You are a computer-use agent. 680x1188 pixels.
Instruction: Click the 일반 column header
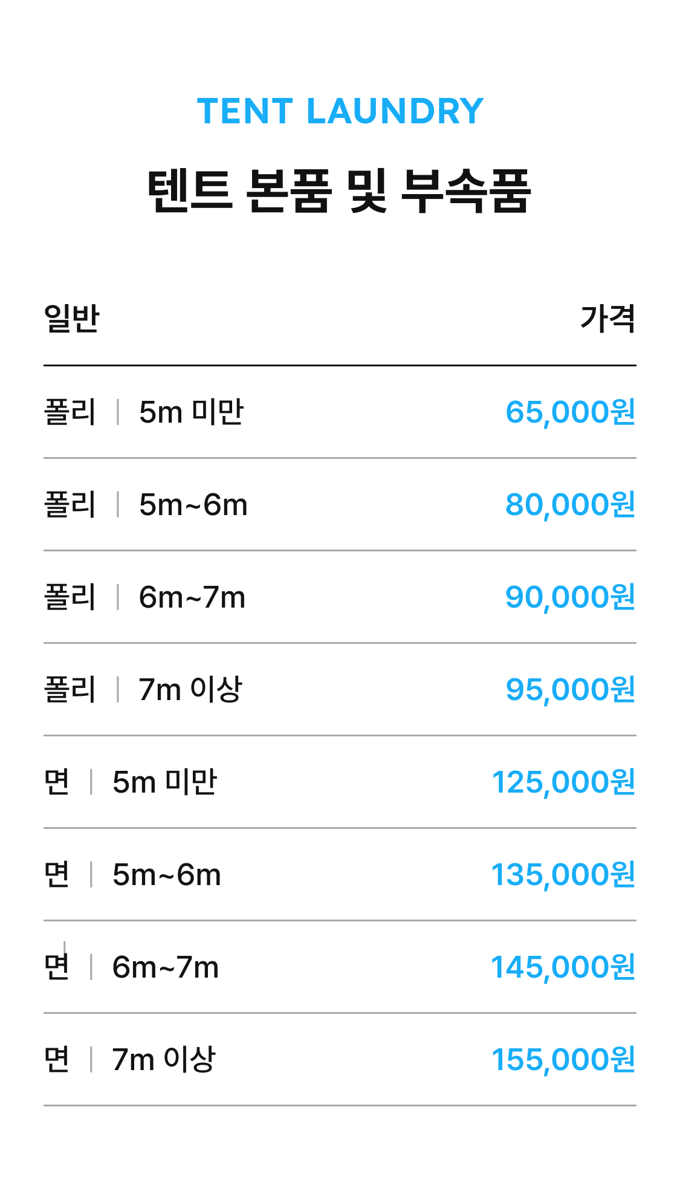pos(72,319)
